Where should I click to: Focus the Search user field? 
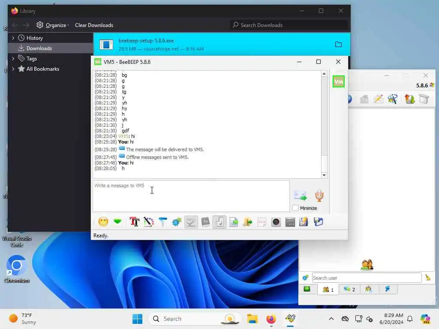coord(367,278)
